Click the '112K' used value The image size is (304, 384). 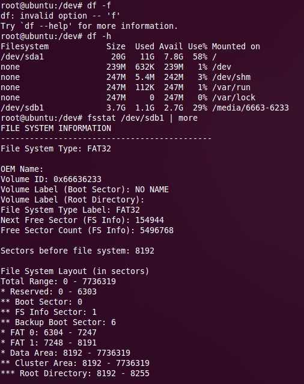click(x=145, y=87)
